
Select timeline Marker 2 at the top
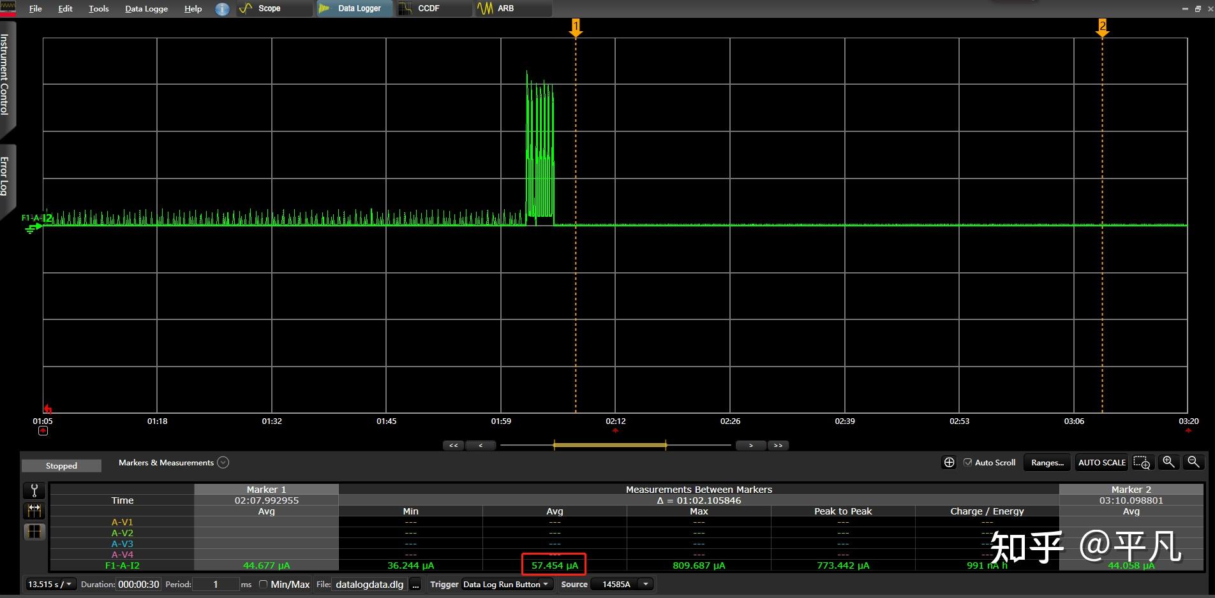(1103, 26)
